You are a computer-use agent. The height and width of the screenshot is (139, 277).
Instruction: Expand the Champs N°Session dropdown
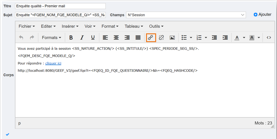243,15
